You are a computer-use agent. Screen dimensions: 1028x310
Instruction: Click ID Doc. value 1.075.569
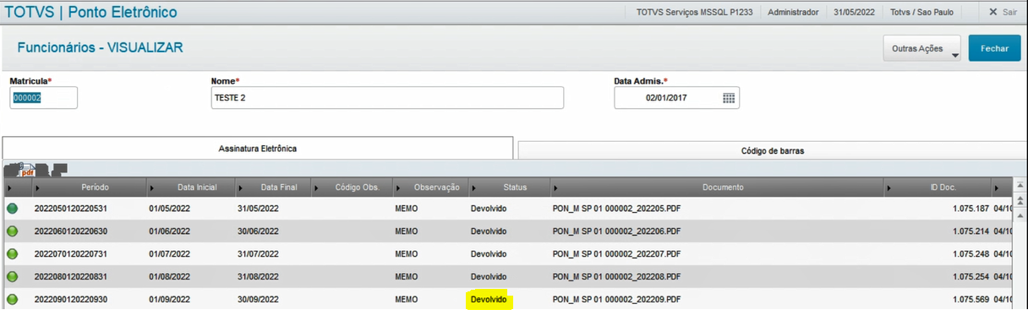click(971, 299)
